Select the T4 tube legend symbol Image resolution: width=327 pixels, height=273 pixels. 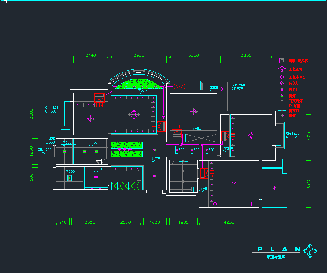pos(282,106)
